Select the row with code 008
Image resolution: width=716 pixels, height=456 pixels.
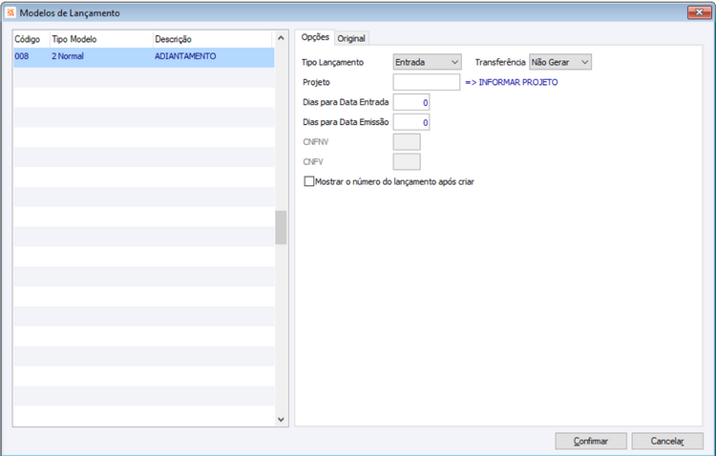pos(144,57)
